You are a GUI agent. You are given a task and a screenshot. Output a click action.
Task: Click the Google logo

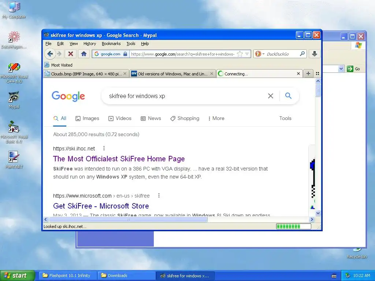point(68,96)
